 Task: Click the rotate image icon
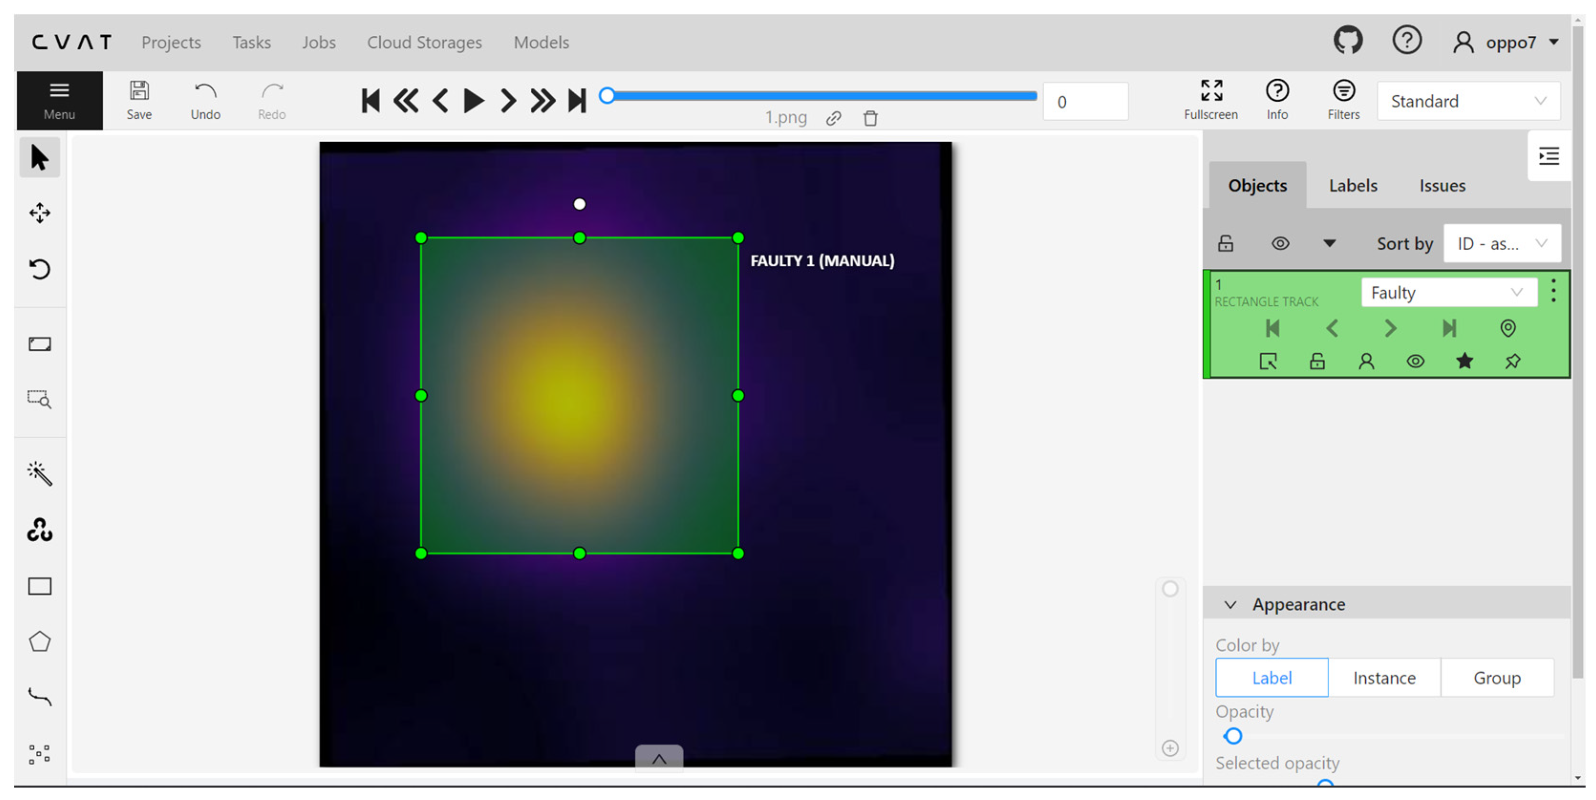tap(40, 269)
